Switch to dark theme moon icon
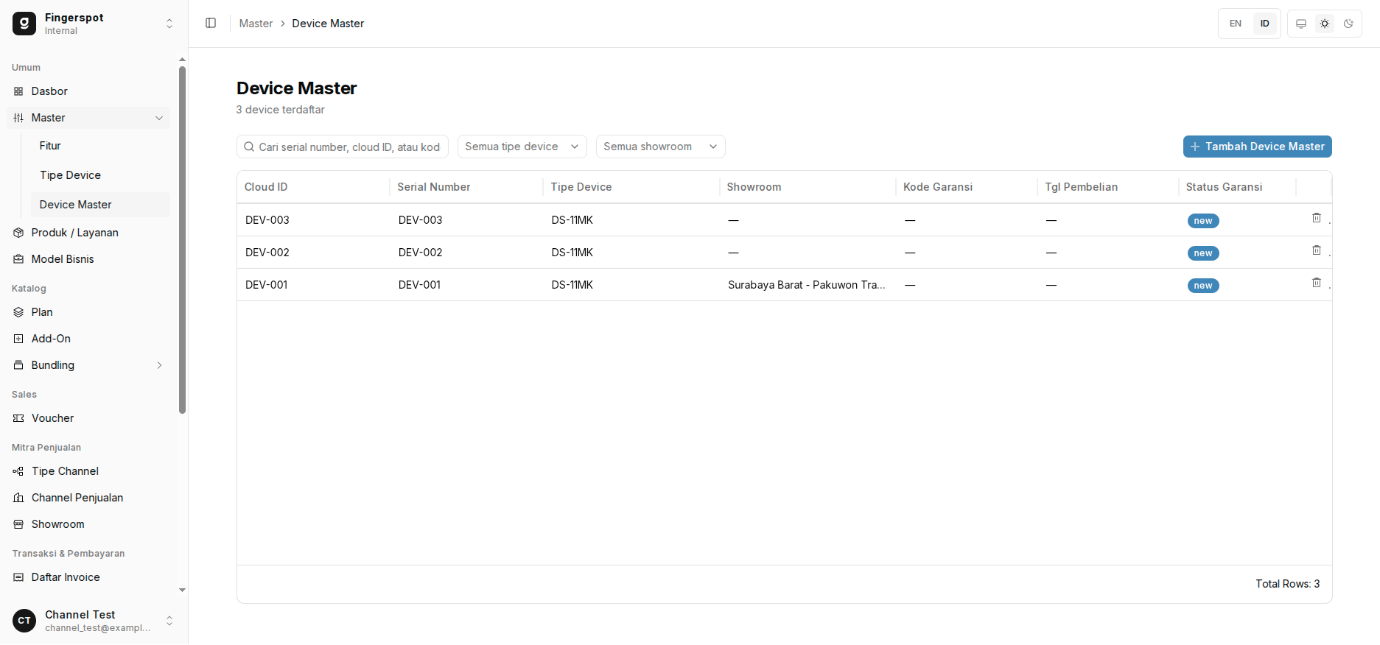Viewport: 1380px width, 645px height. (1348, 24)
